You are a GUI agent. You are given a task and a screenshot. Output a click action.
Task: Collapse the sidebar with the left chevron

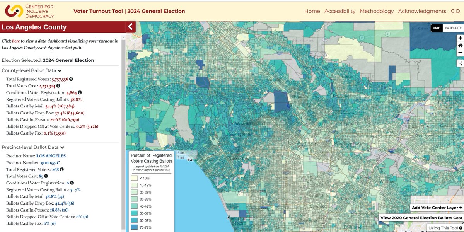131,27
